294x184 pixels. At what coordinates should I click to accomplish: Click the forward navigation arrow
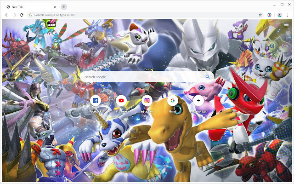pos(14,15)
